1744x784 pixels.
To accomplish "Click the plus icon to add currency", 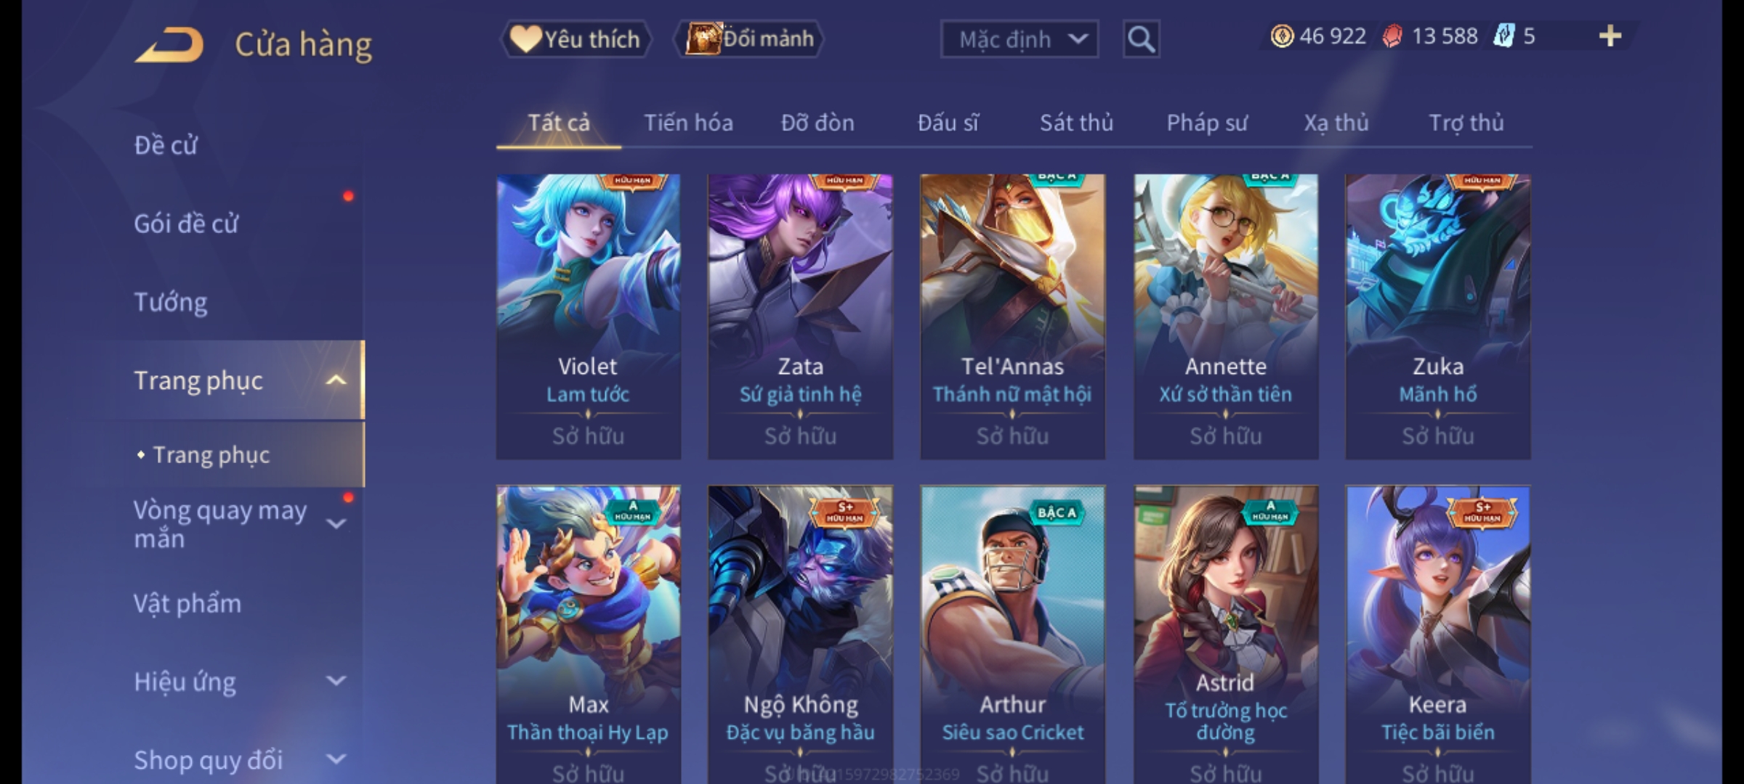I will [x=1610, y=36].
